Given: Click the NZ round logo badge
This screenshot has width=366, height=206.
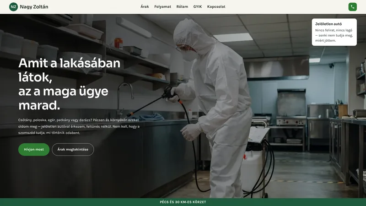Looking at the screenshot, I should [x=14, y=7].
